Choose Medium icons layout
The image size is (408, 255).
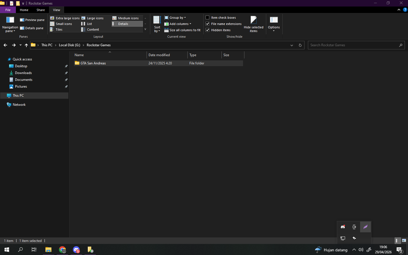126,18
